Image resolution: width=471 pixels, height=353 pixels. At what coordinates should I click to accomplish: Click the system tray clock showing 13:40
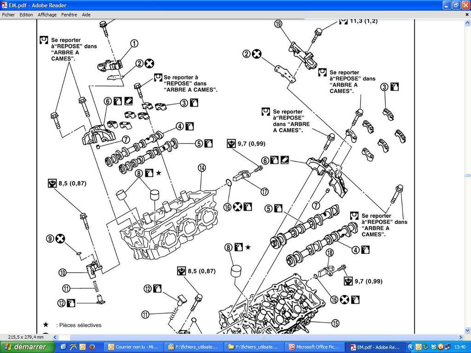[x=460, y=347]
